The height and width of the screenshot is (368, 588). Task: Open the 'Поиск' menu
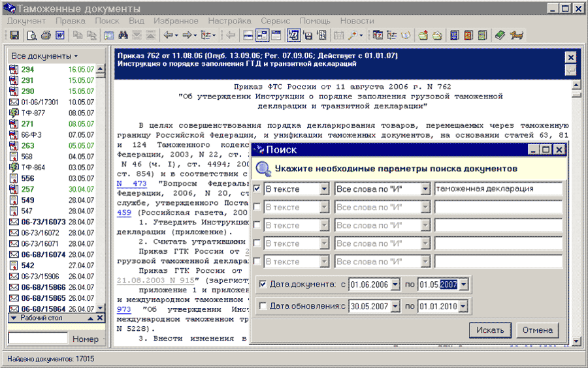[107, 21]
